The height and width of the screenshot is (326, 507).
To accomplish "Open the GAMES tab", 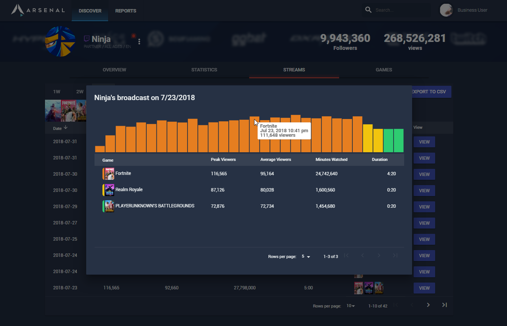I will [x=384, y=70].
